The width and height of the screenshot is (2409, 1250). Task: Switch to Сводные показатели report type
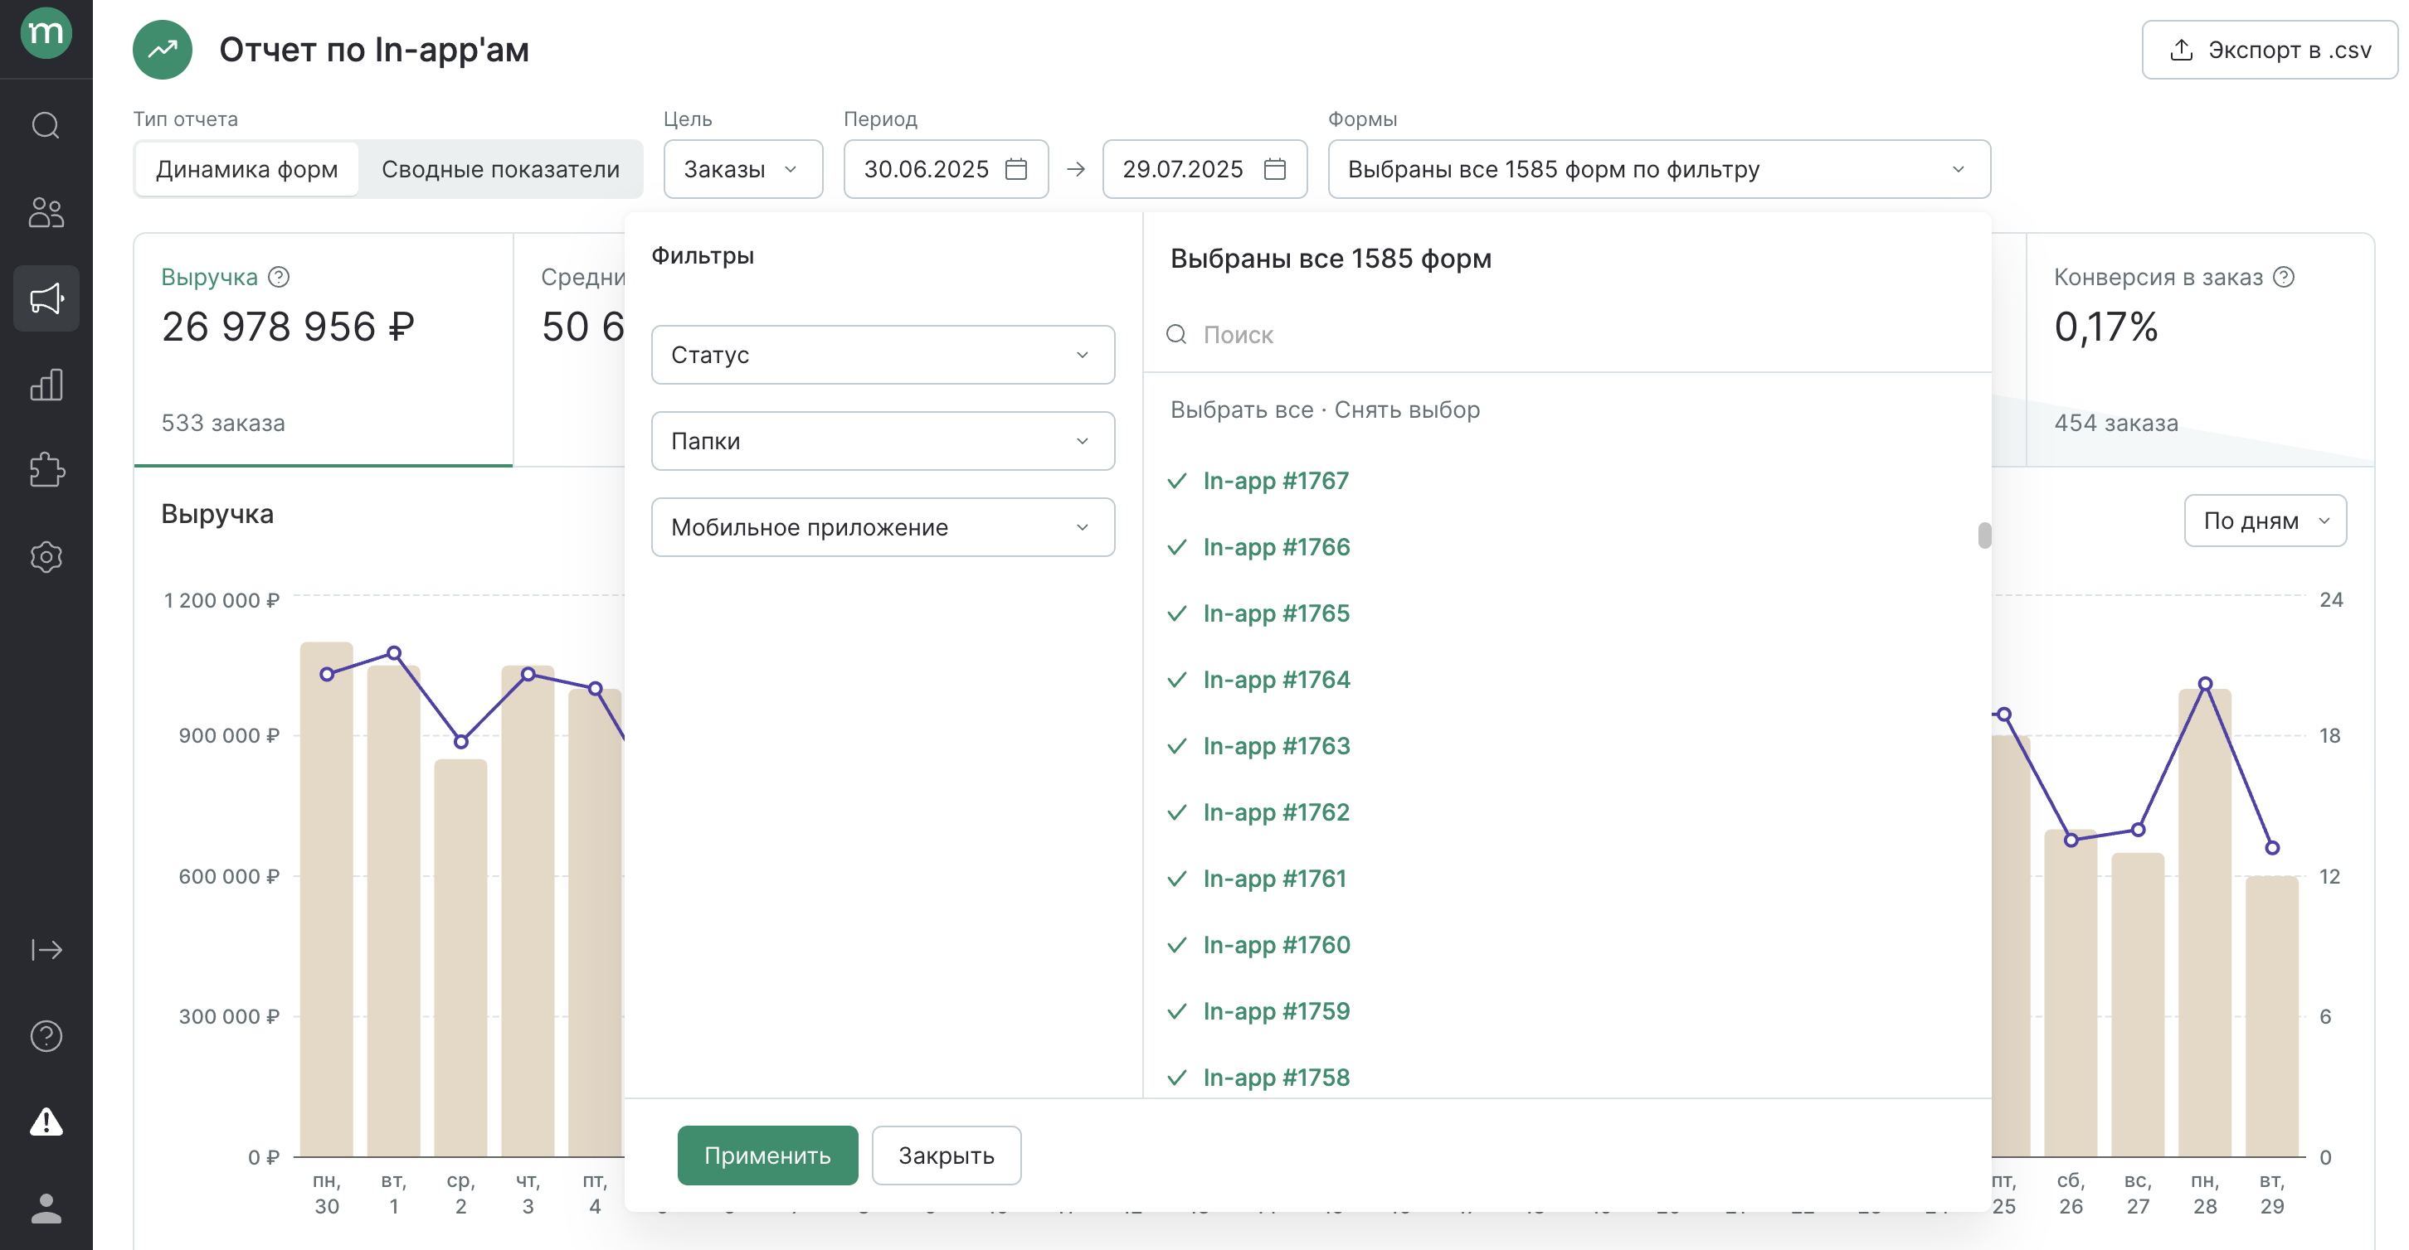(500, 169)
